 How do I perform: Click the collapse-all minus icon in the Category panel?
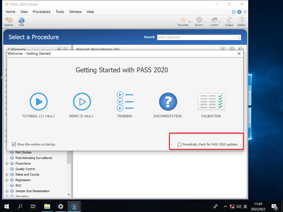tap(65, 49)
